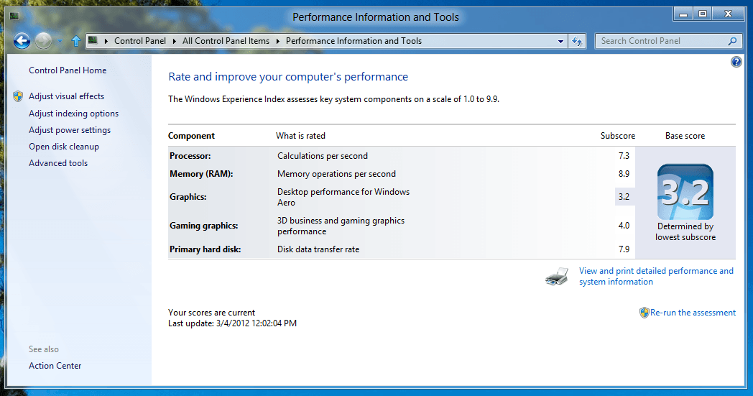Click 'Desktop performance for Windows Aero' text
Viewport: 753px width, 396px height.
pyautogui.click(x=343, y=197)
